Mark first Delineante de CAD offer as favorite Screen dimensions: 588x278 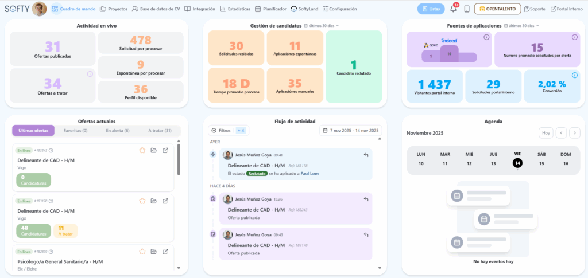coord(142,151)
